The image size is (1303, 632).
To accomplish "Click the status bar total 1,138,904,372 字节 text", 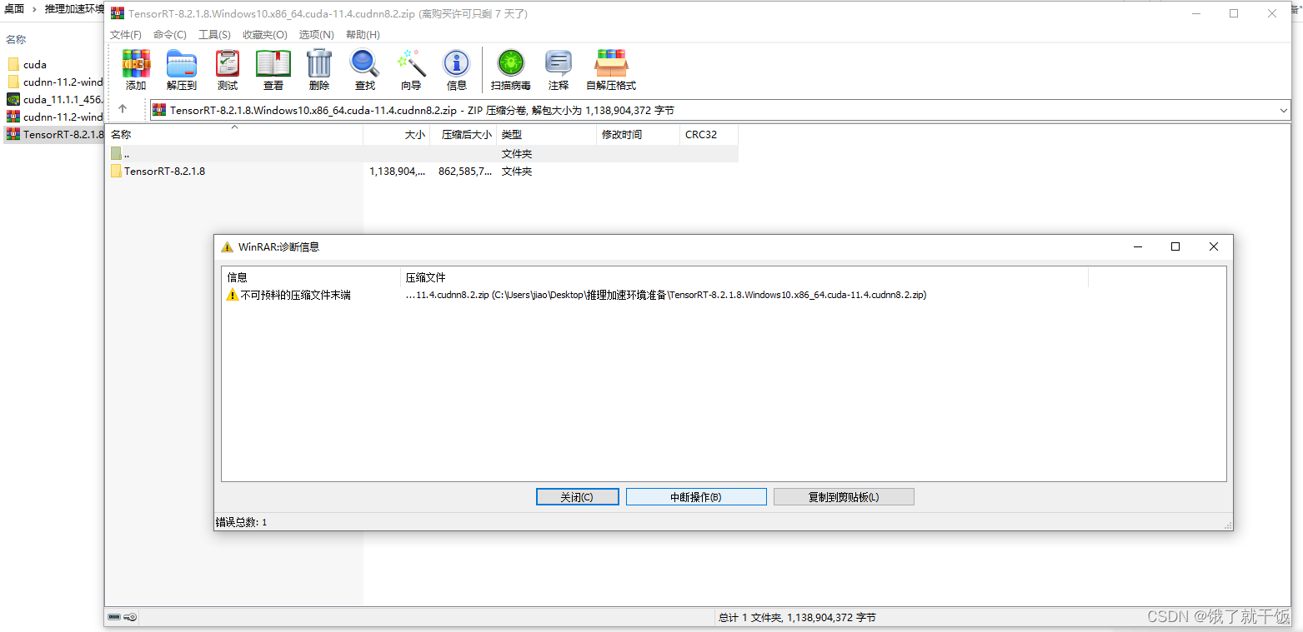I will (x=797, y=618).
